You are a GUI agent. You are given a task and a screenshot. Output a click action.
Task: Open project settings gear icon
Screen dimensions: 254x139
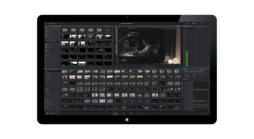coord(208,113)
